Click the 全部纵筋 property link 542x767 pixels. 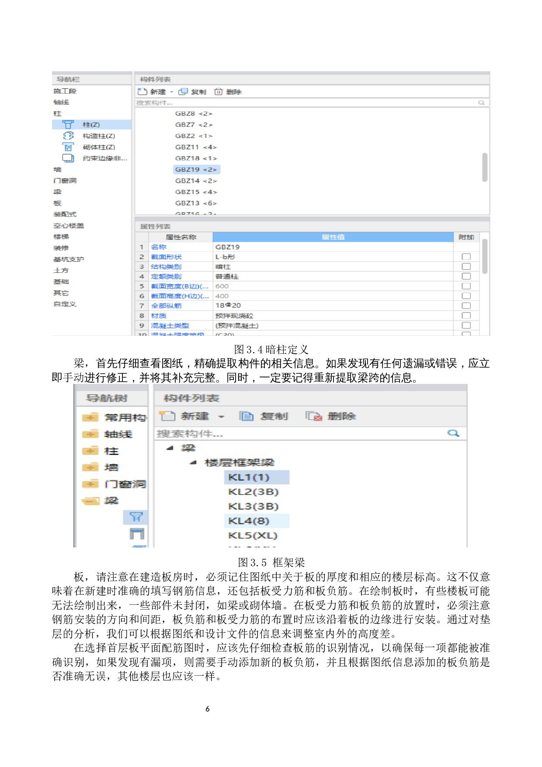[x=166, y=306]
